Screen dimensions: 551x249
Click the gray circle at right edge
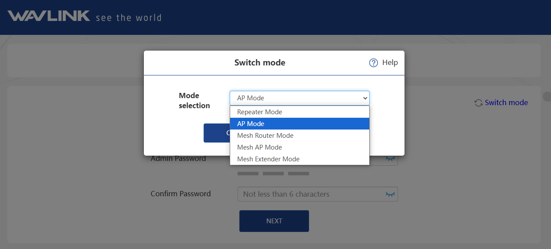547,96
